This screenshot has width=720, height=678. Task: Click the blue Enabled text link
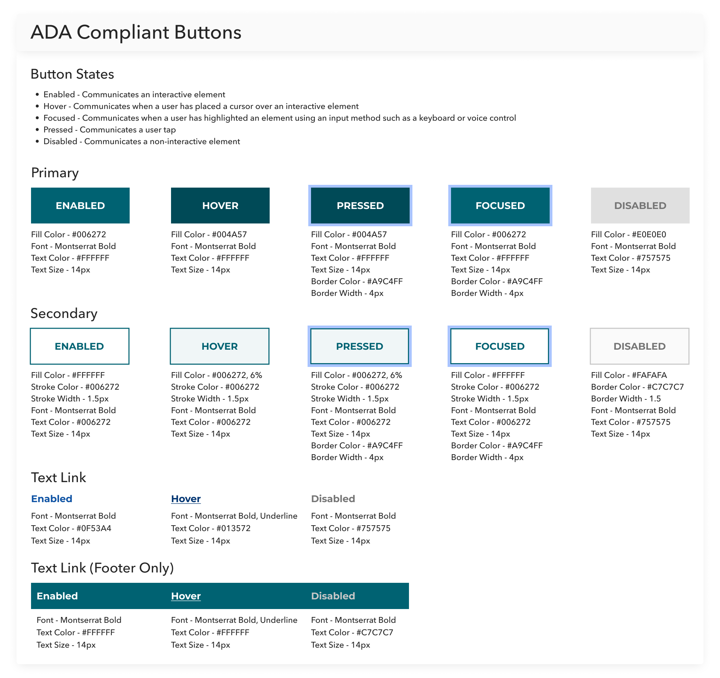click(52, 499)
